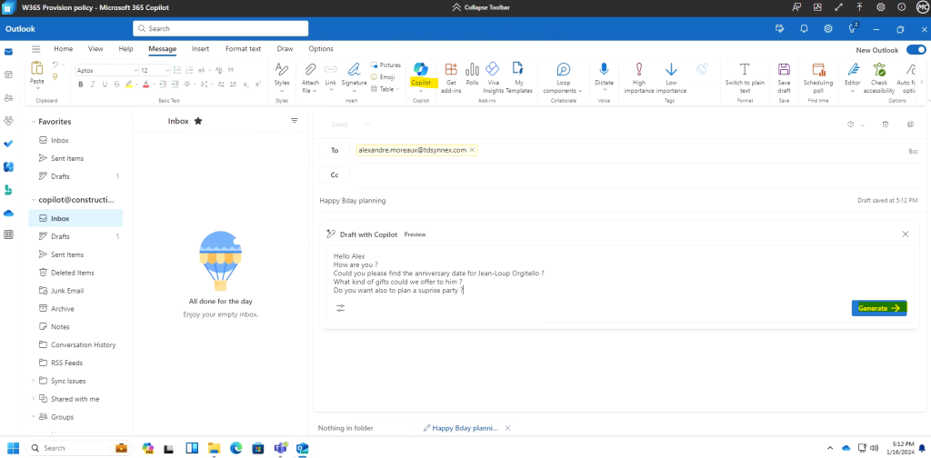The height and width of the screenshot is (458, 931).
Task: Collapse the Groups section
Action: [34, 417]
